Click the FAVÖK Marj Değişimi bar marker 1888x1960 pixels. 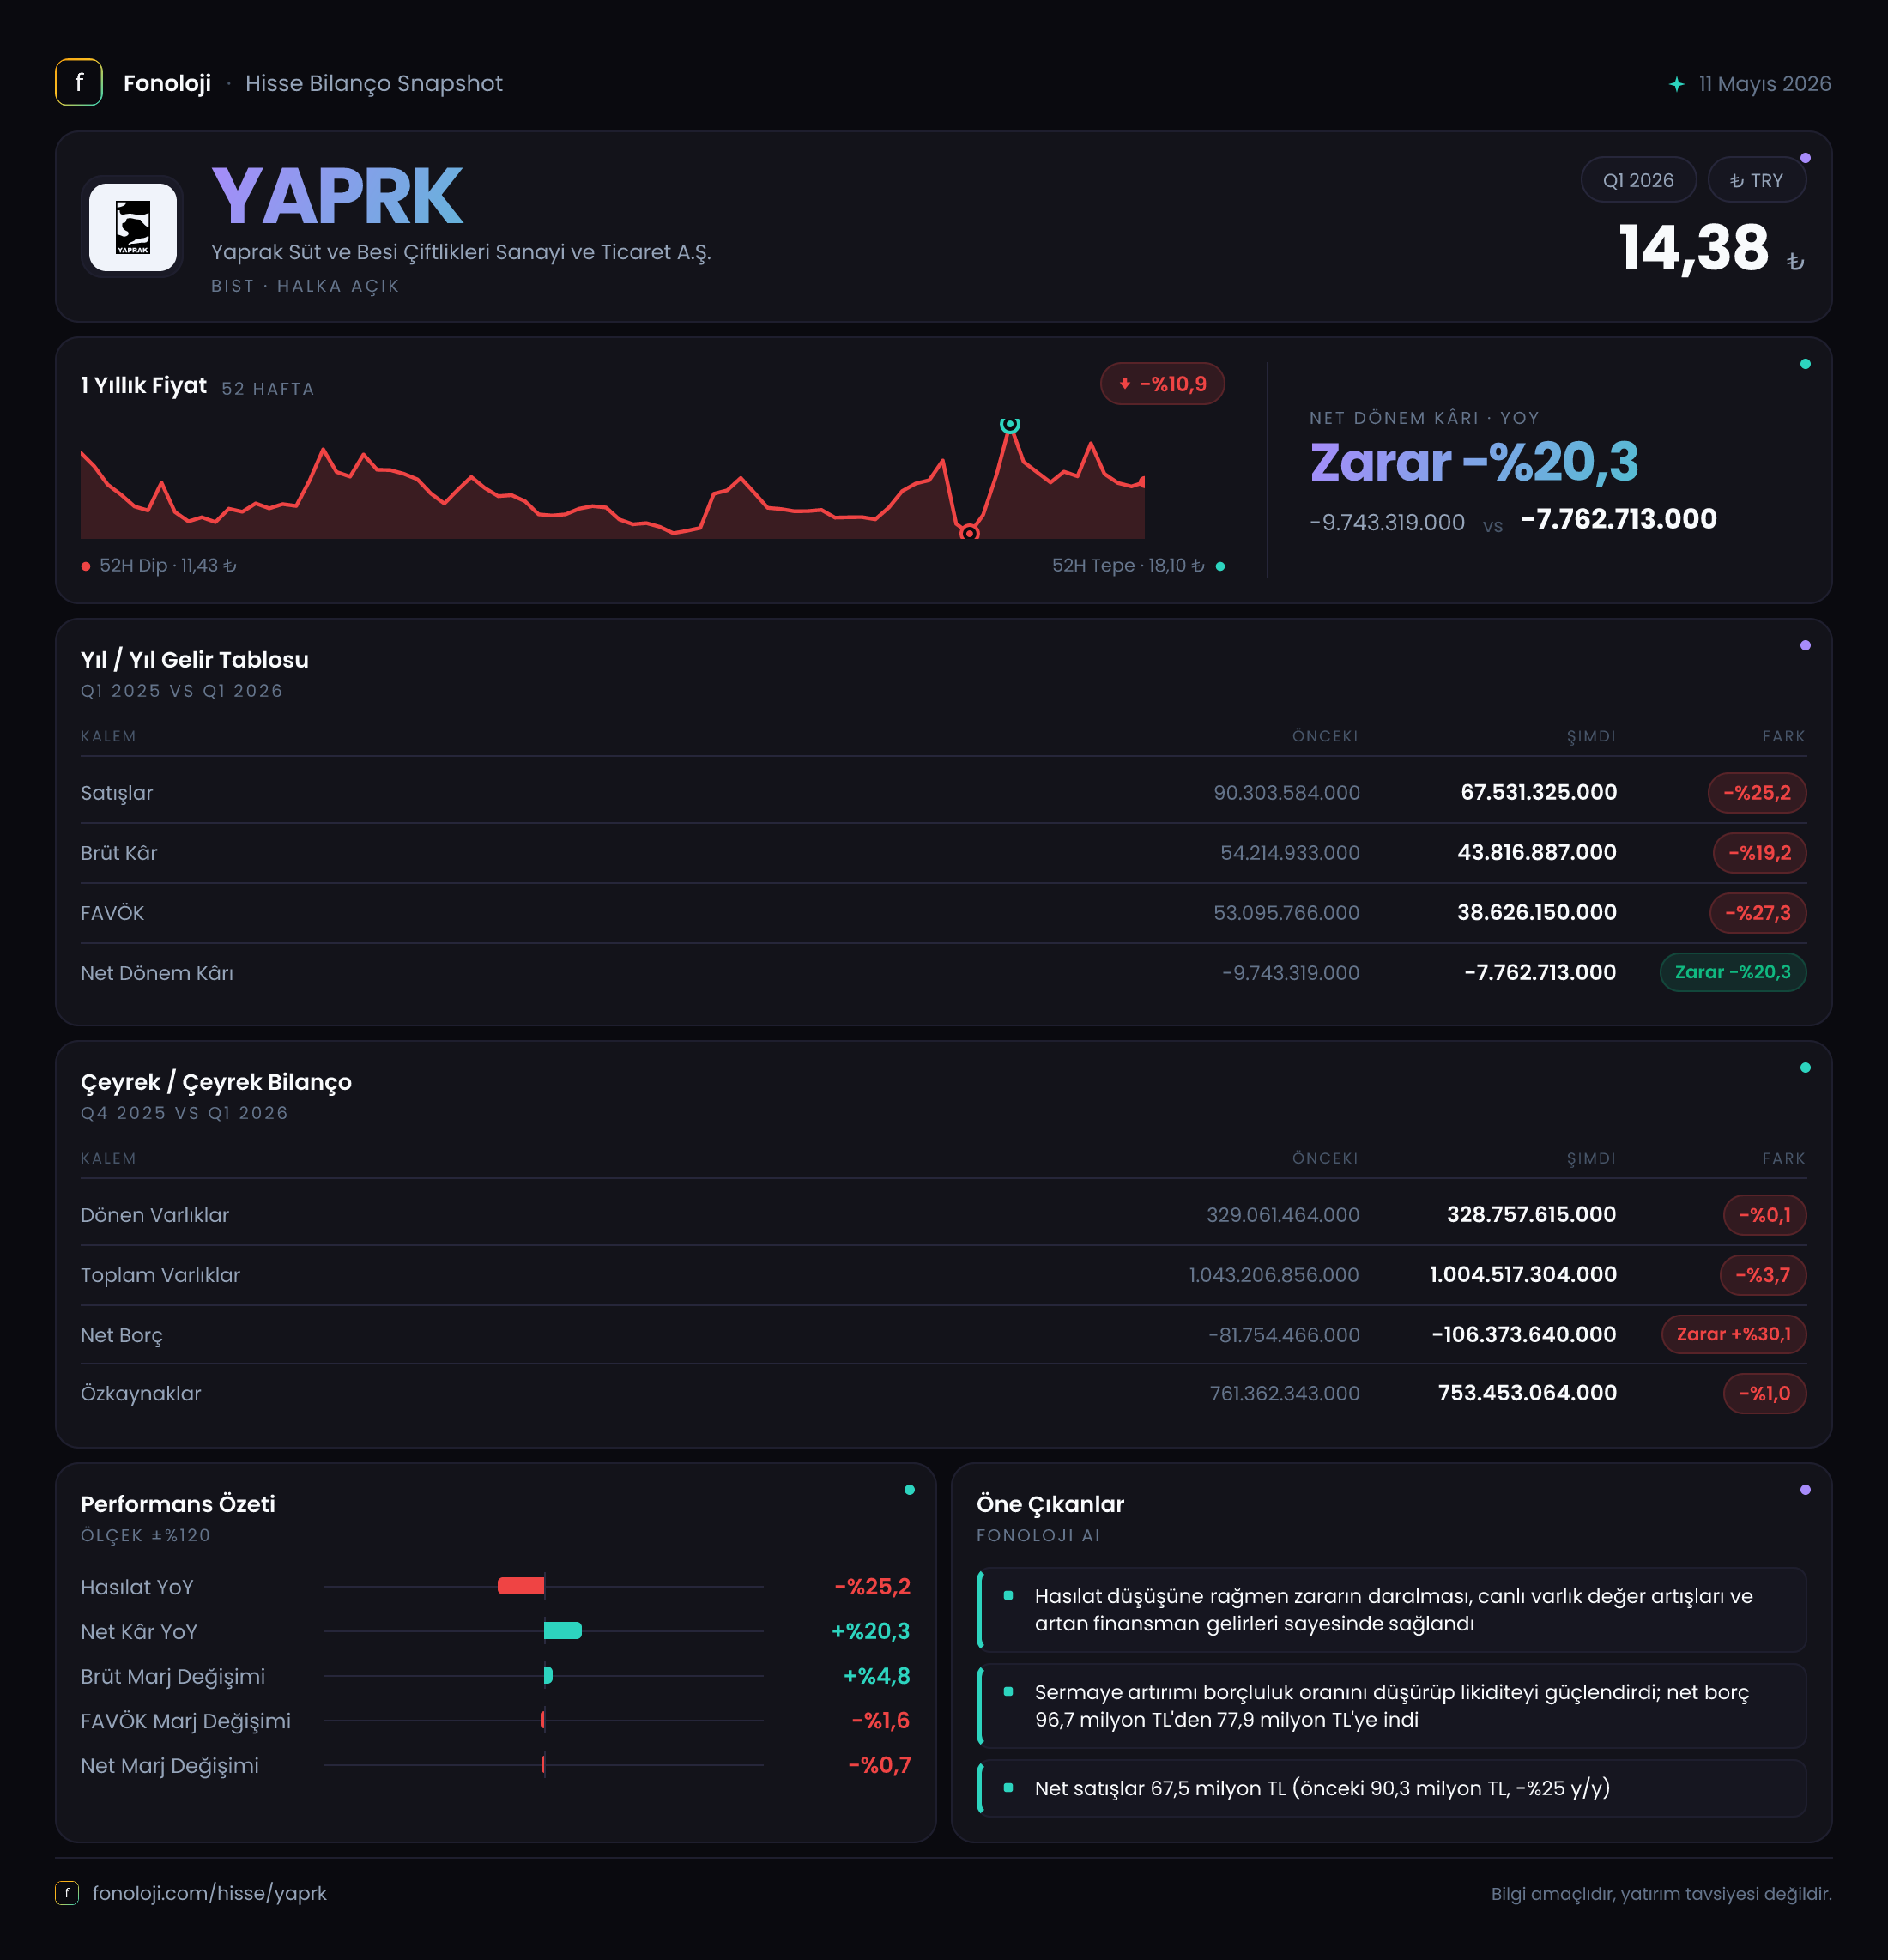tap(543, 1720)
